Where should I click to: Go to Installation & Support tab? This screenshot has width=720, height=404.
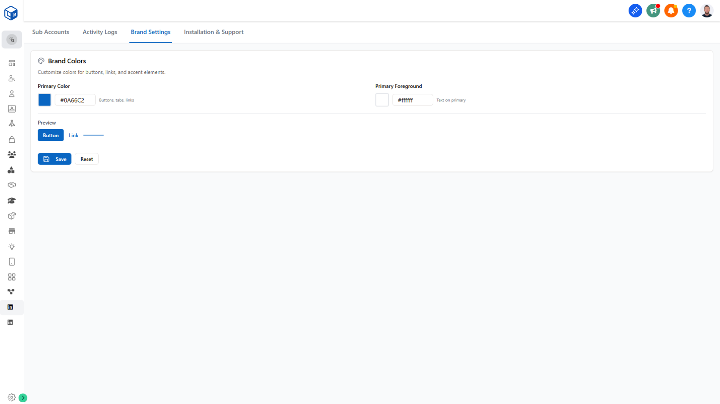tap(214, 32)
